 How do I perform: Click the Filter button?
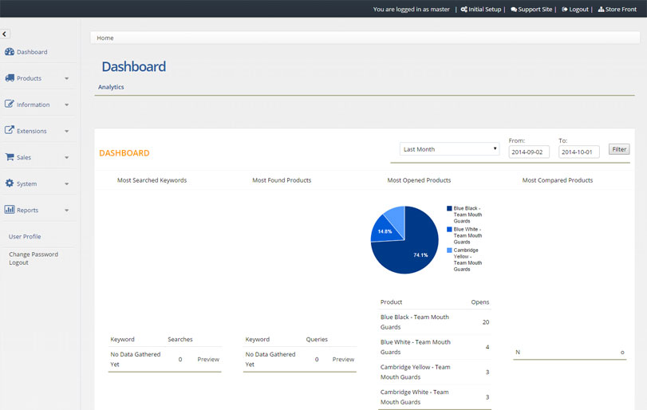click(619, 149)
